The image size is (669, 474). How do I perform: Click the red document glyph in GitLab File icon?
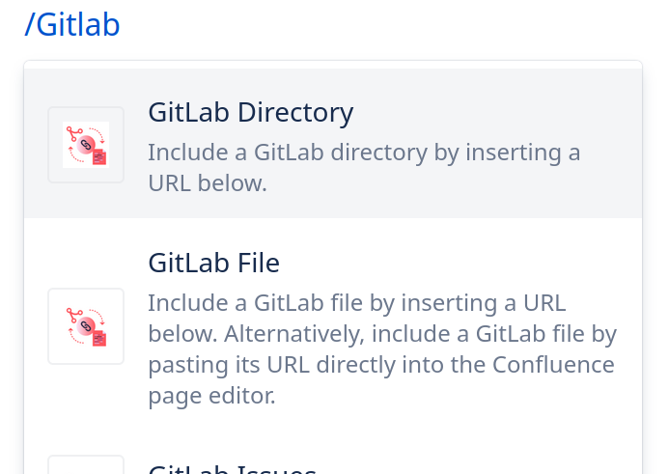(99, 338)
